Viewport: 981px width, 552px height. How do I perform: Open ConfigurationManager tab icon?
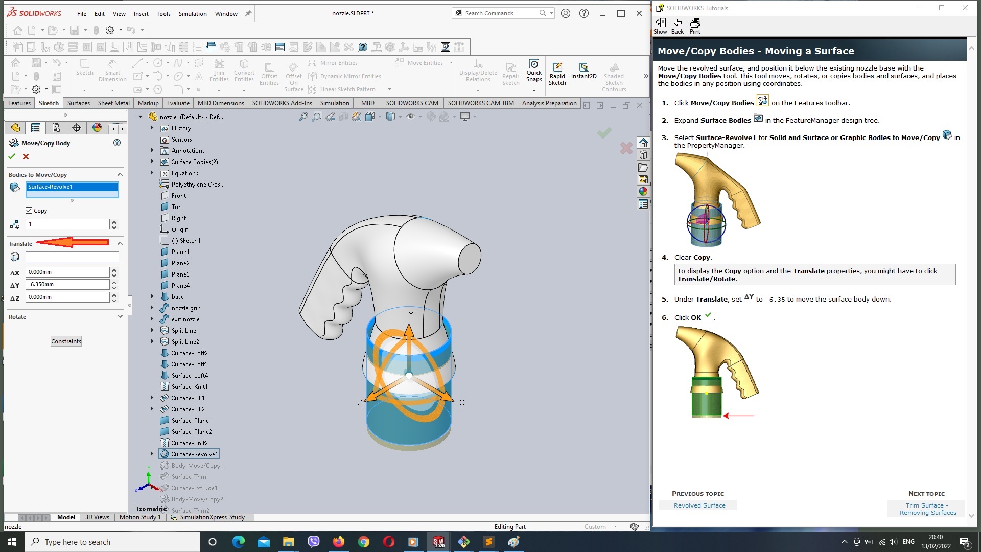click(56, 128)
